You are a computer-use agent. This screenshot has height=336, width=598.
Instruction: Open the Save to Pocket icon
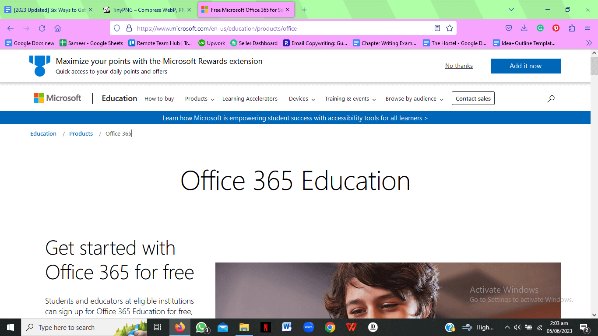(509, 28)
